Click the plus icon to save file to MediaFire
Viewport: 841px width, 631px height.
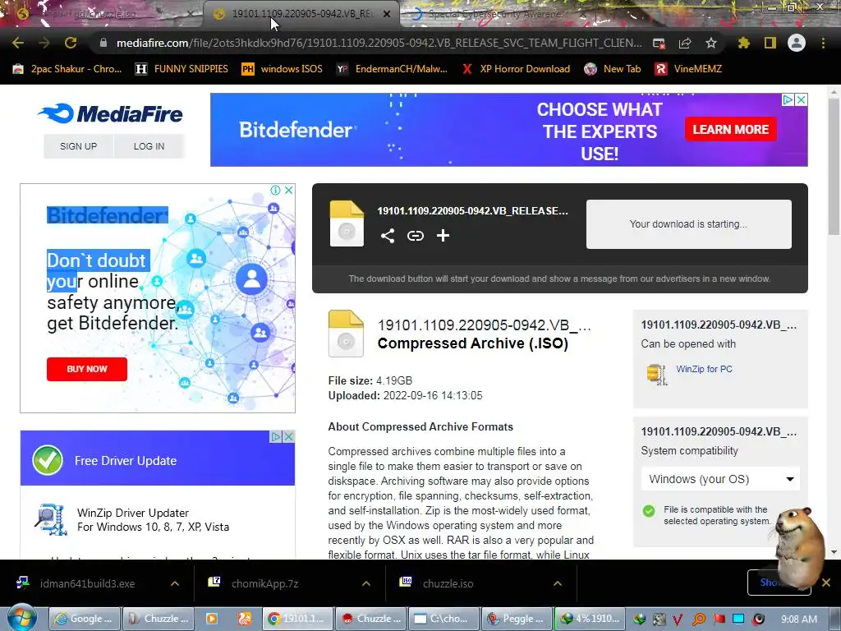click(443, 236)
